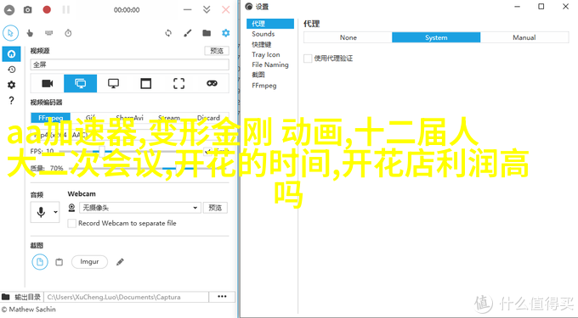This screenshot has height=318, width=578.
Task: Toggle save screenshot to disk icon
Action: tap(40, 262)
